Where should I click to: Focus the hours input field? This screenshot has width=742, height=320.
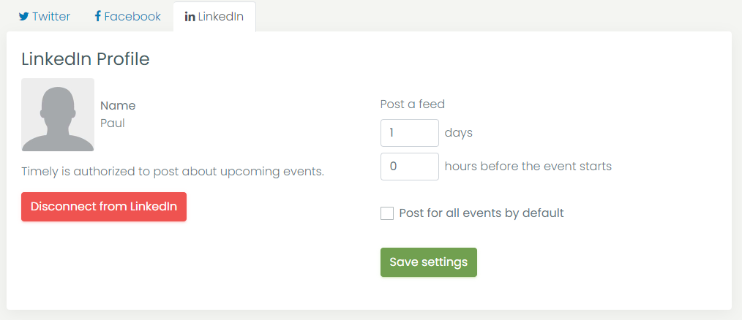409,167
